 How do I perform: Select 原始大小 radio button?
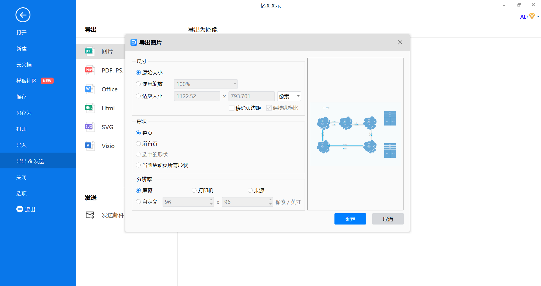138,72
